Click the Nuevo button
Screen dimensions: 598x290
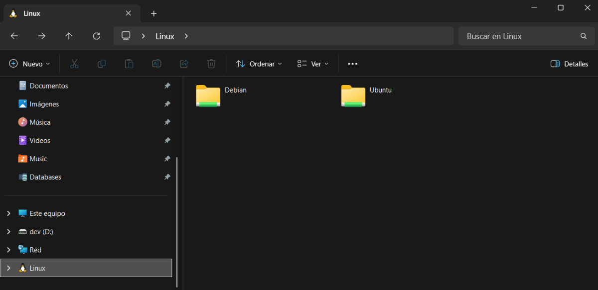[29, 64]
